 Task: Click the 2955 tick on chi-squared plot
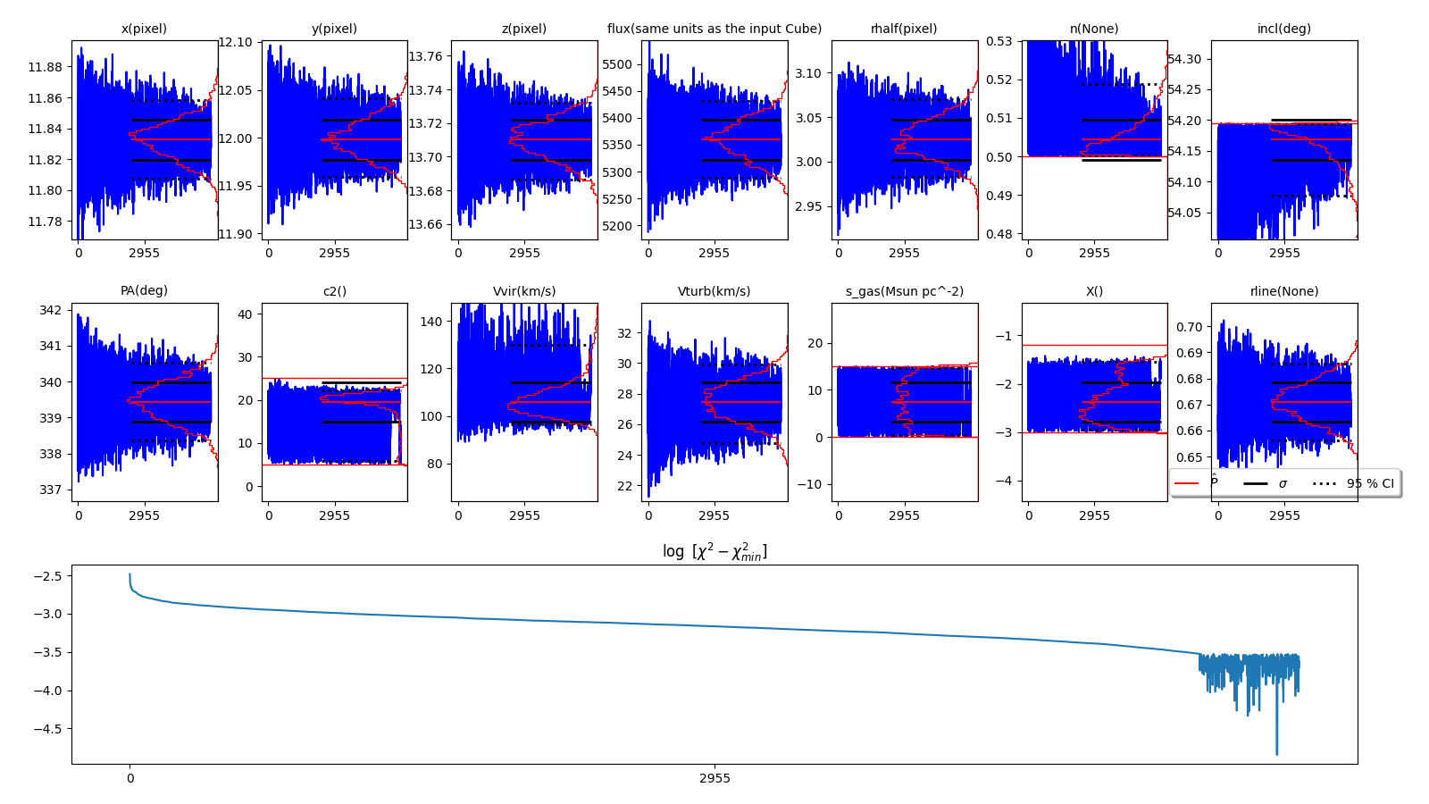(x=714, y=778)
